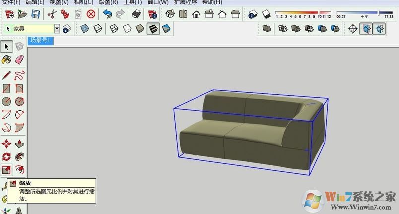Activate the Paint Bucket tool

tap(6, 60)
